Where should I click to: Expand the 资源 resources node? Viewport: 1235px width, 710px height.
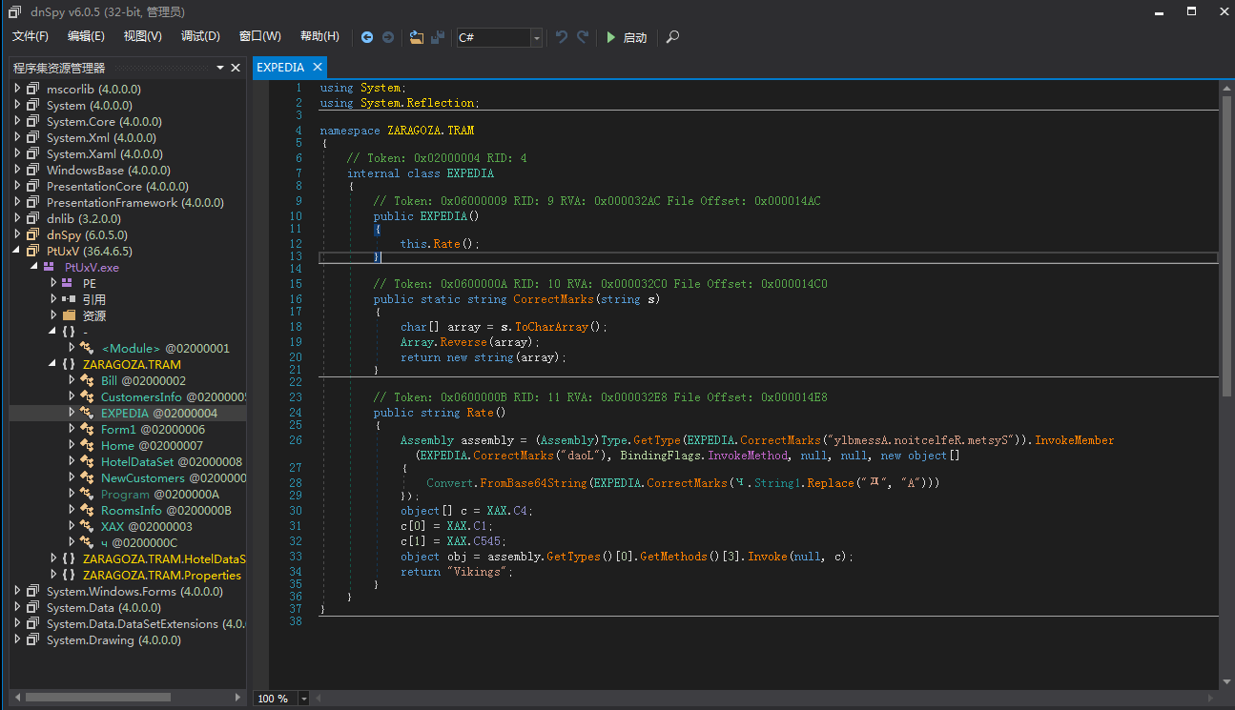tap(53, 315)
